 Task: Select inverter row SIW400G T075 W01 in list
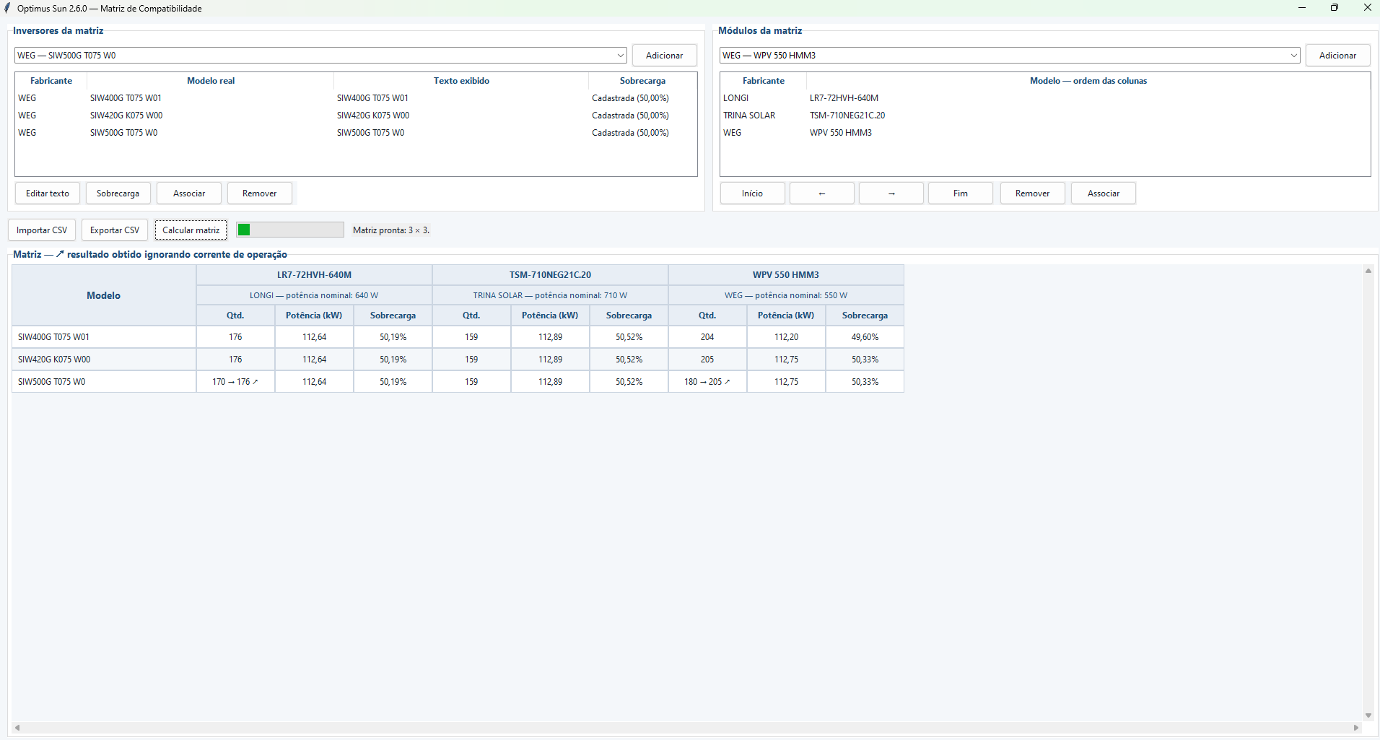click(x=356, y=98)
